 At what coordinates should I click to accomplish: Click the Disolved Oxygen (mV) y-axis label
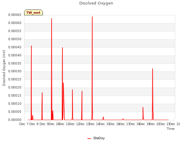tap(4, 68)
